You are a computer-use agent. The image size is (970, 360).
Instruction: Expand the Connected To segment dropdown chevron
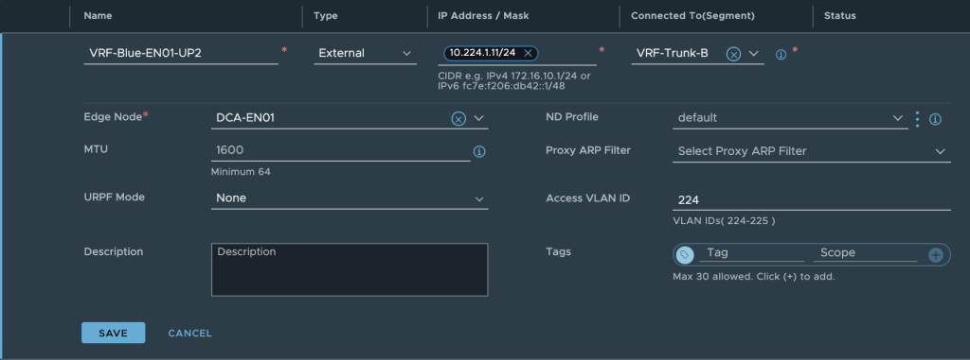tap(753, 54)
